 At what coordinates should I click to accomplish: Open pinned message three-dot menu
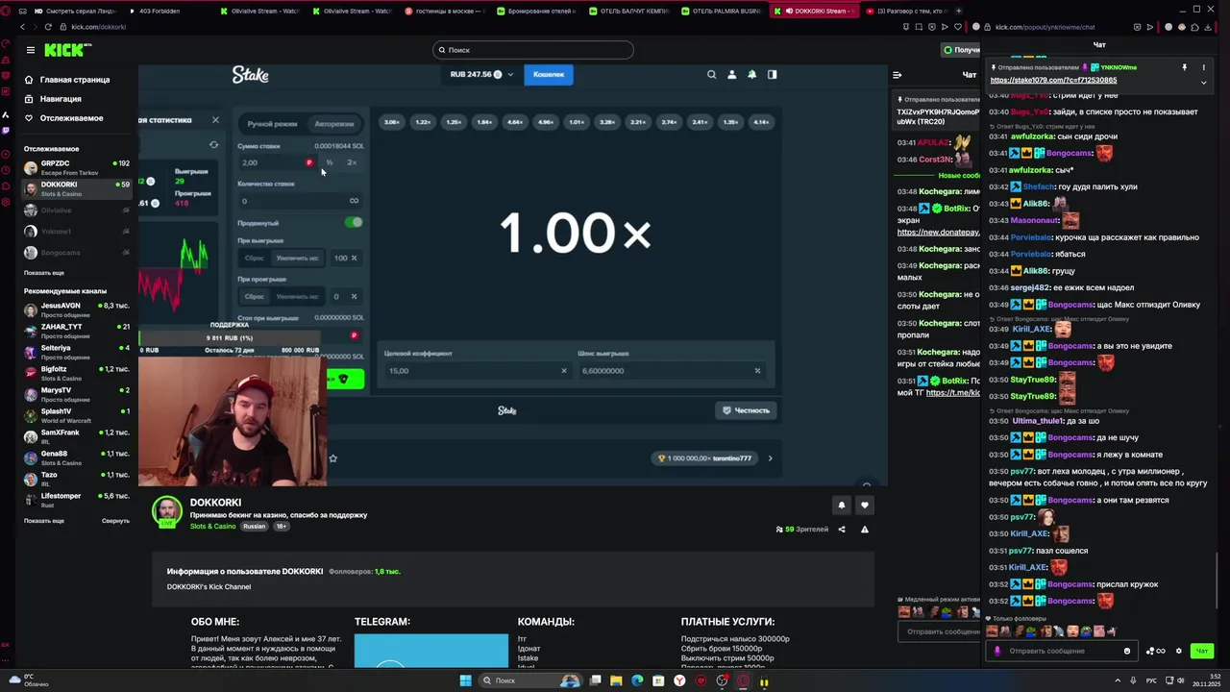click(x=1204, y=67)
